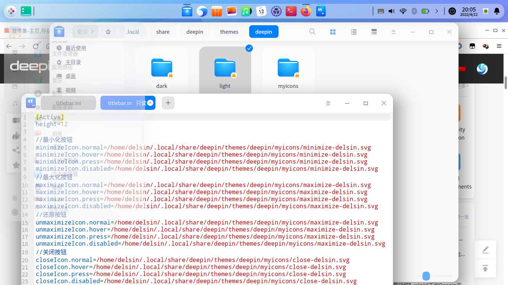Switch to the inactive titlebar.ini editor tab

tap(68, 103)
